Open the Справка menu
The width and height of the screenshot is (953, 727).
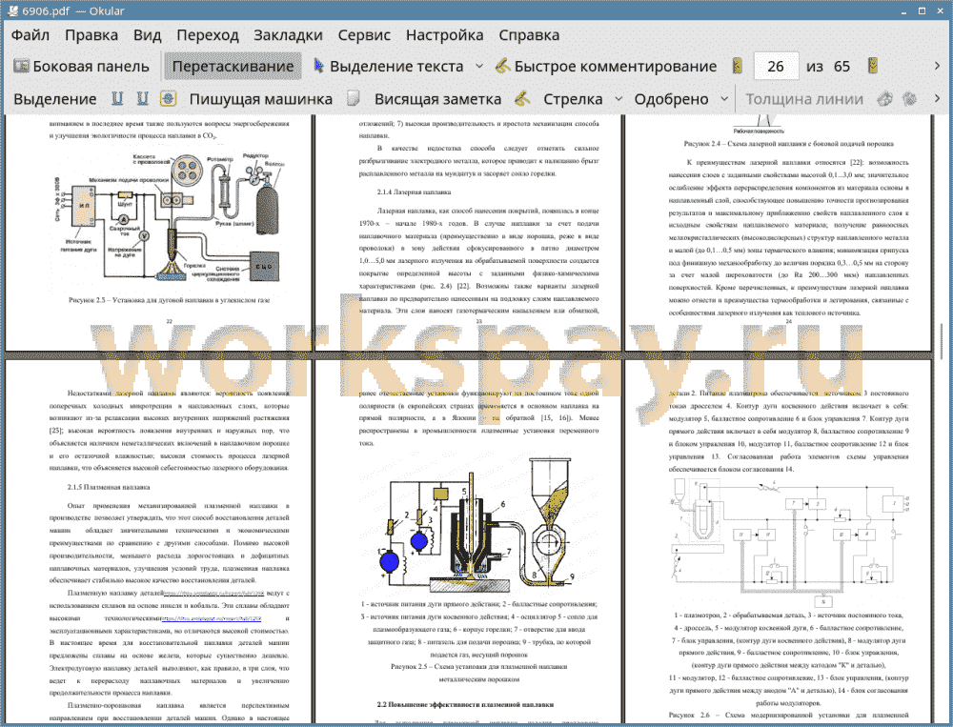(x=529, y=35)
